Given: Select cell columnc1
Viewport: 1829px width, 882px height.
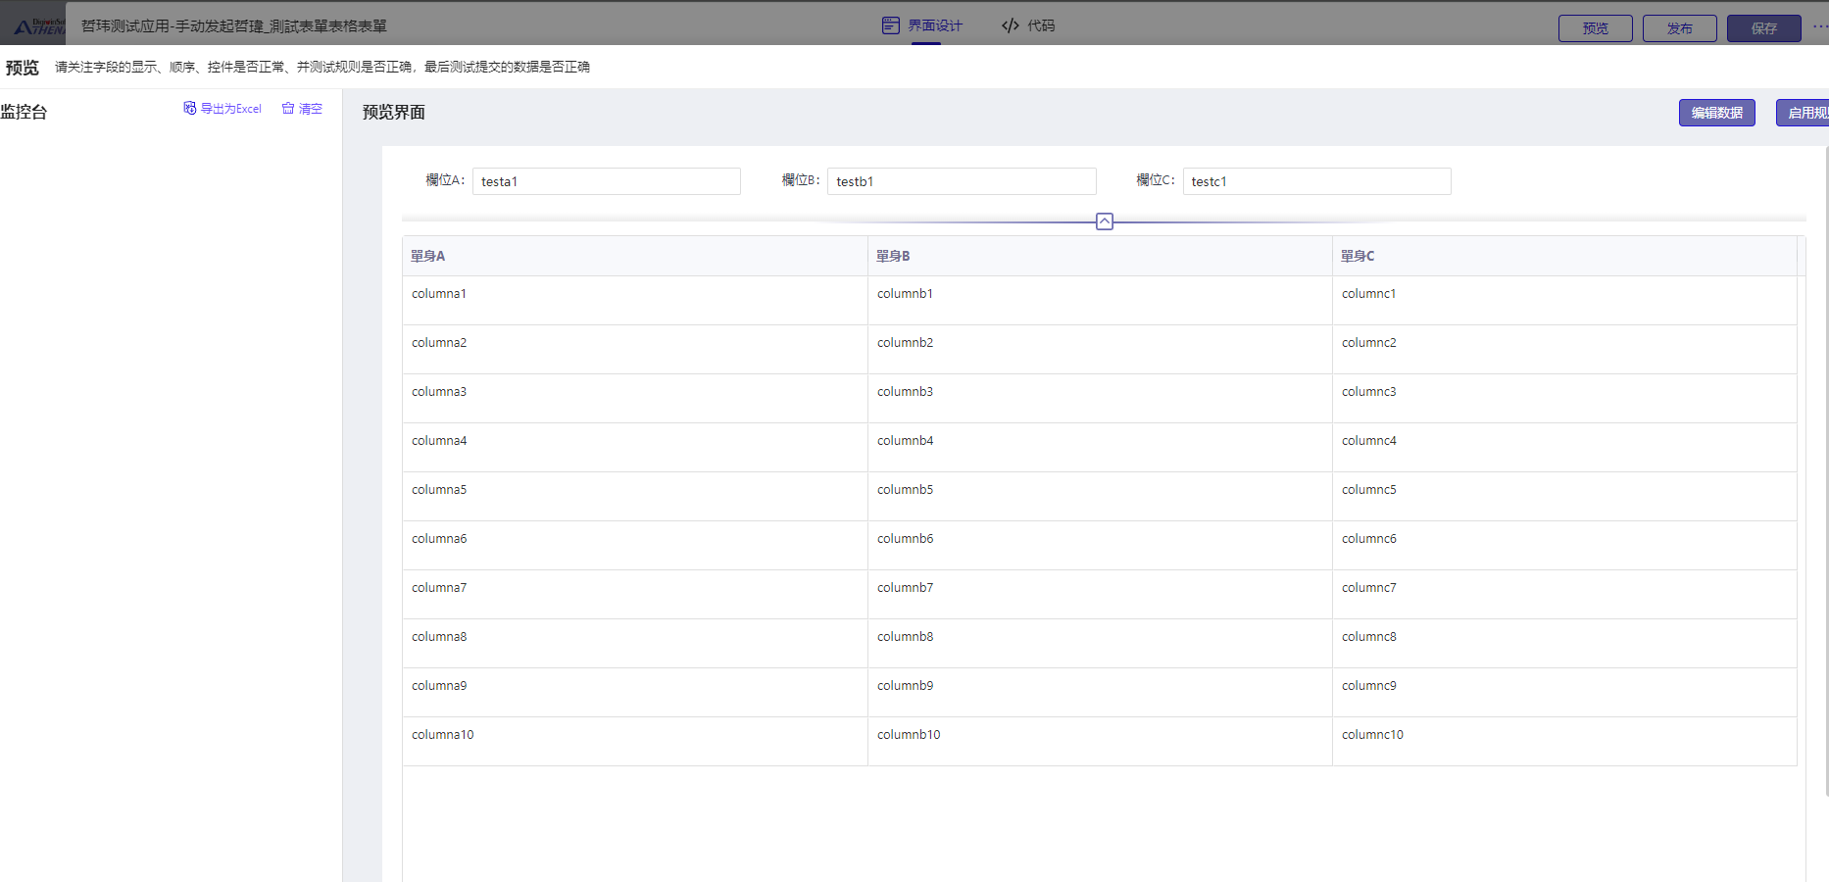Looking at the screenshot, I should pyautogui.click(x=1564, y=300).
